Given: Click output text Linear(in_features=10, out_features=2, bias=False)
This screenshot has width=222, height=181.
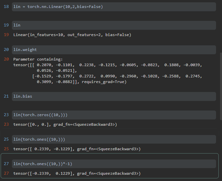Looking at the screenshot, I should point(72,35).
